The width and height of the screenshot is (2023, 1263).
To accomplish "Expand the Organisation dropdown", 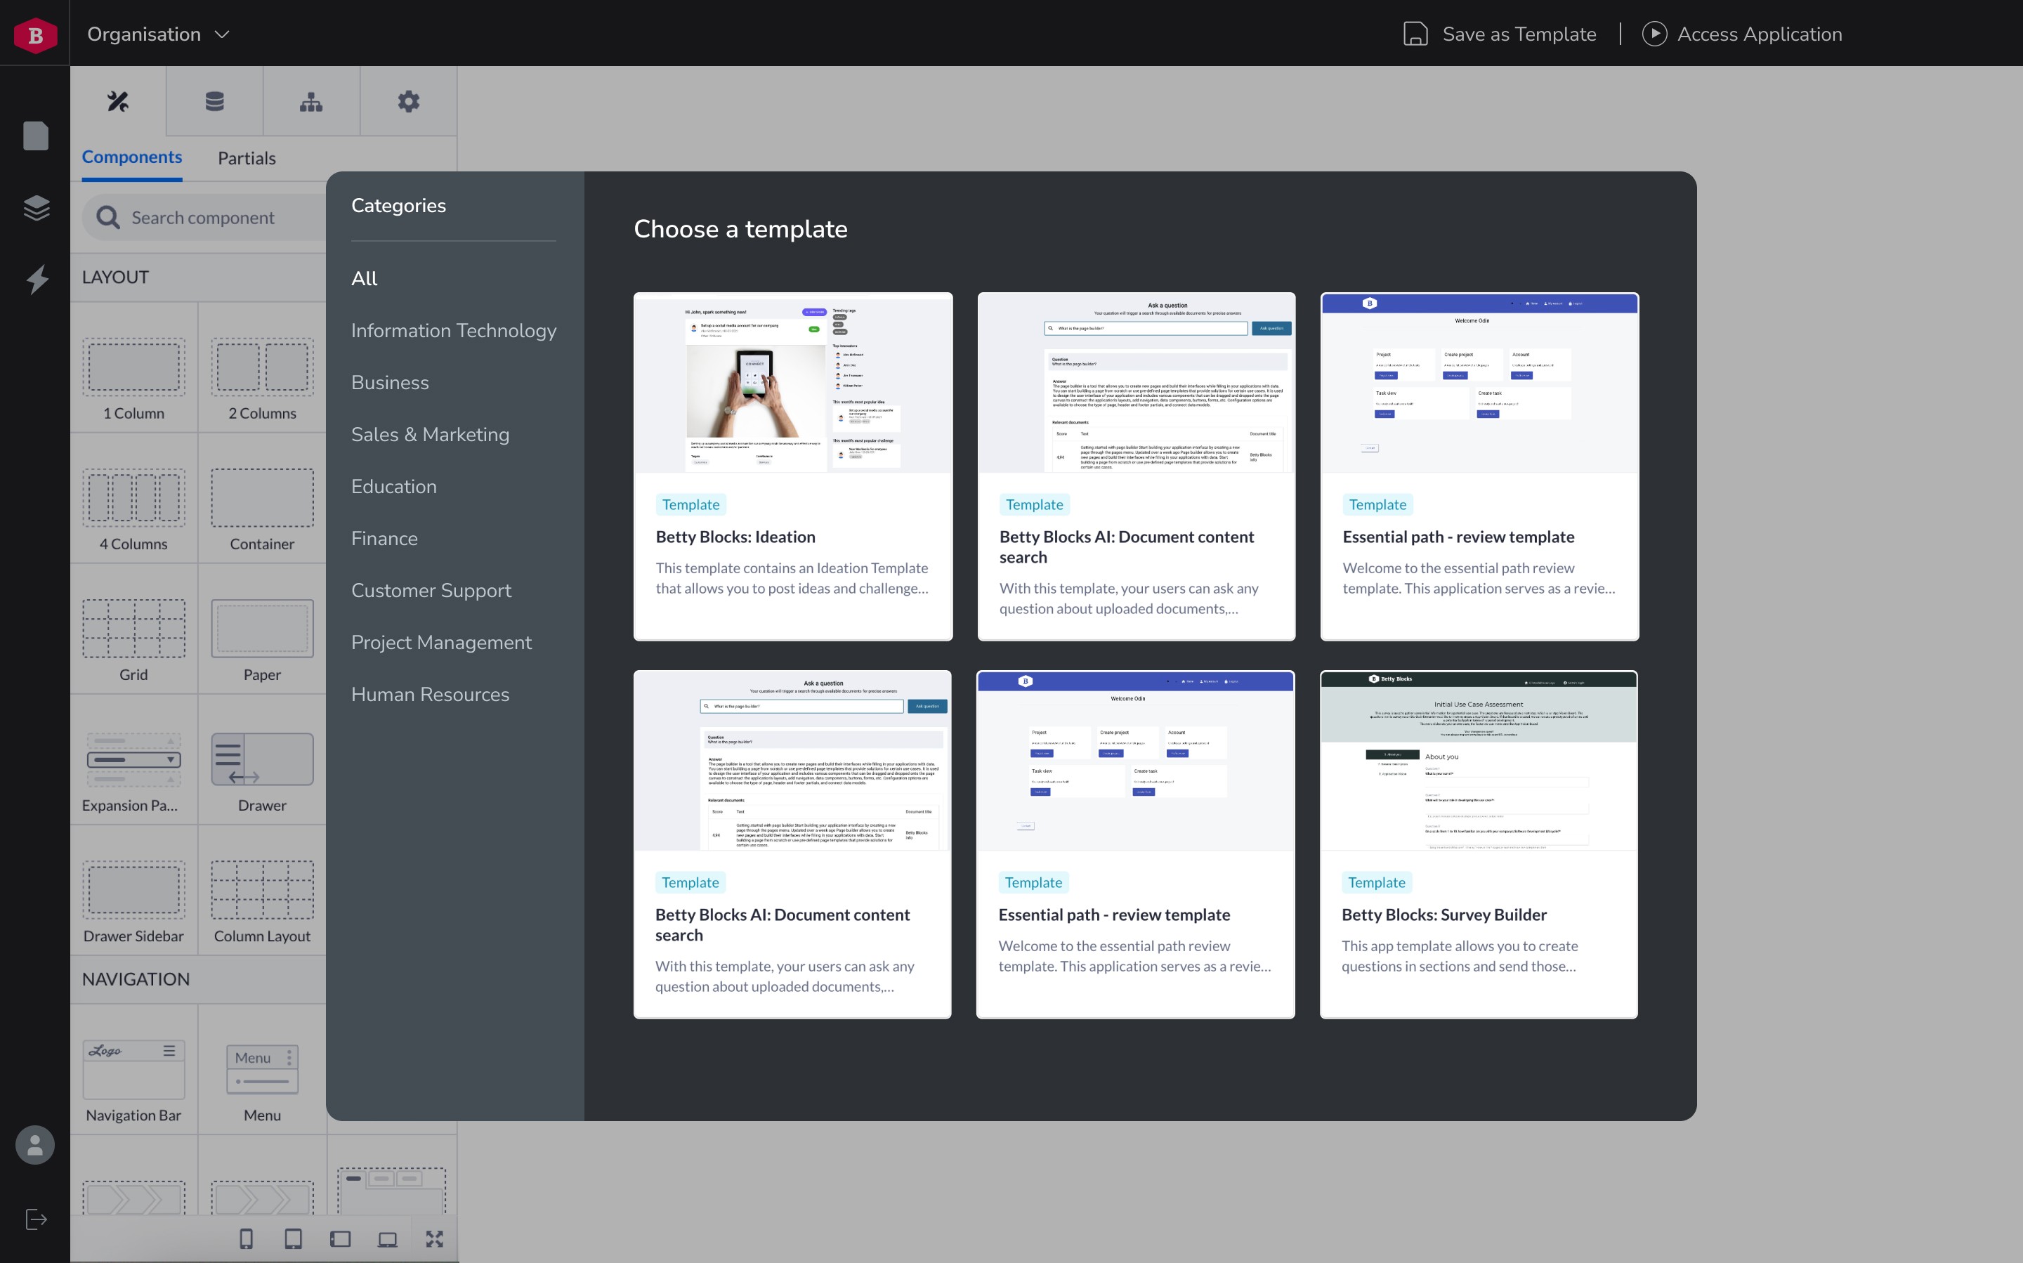I will [159, 34].
